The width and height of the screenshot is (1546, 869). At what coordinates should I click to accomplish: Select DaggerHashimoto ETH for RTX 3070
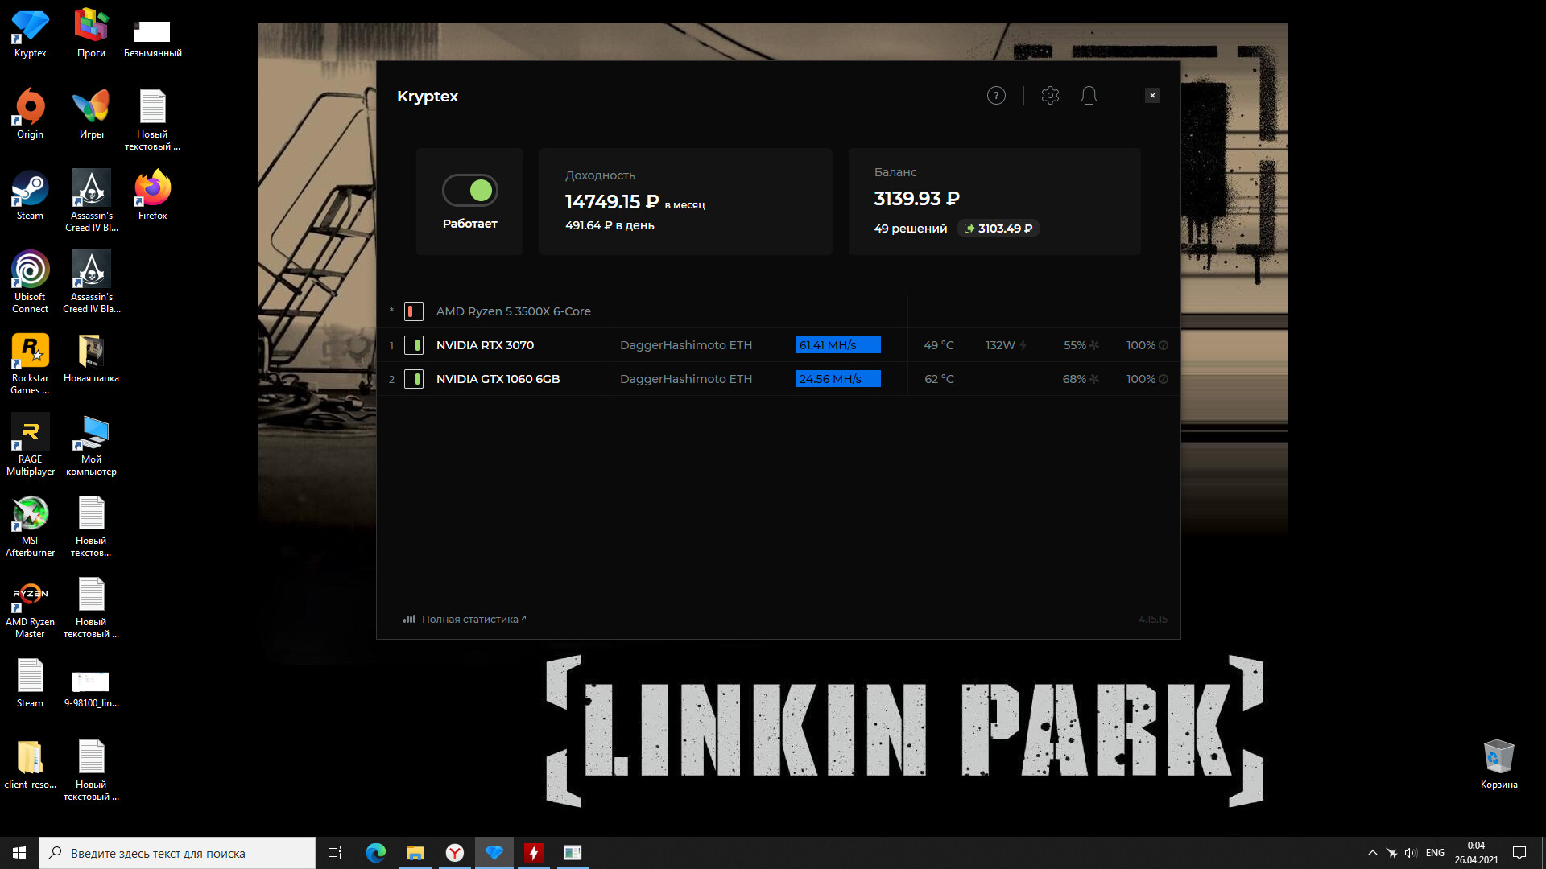click(x=685, y=345)
